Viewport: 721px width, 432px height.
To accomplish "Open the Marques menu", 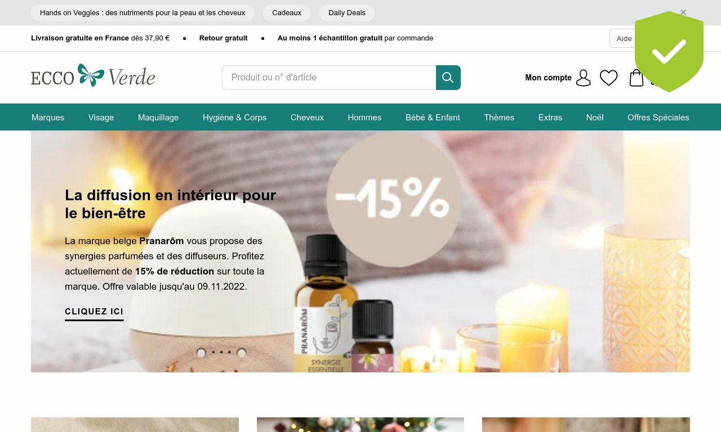I will [x=48, y=118].
